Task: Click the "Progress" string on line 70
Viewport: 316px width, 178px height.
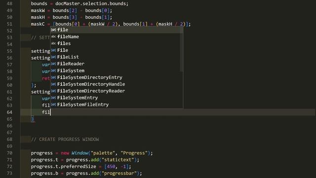Action: click(x=134, y=153)
